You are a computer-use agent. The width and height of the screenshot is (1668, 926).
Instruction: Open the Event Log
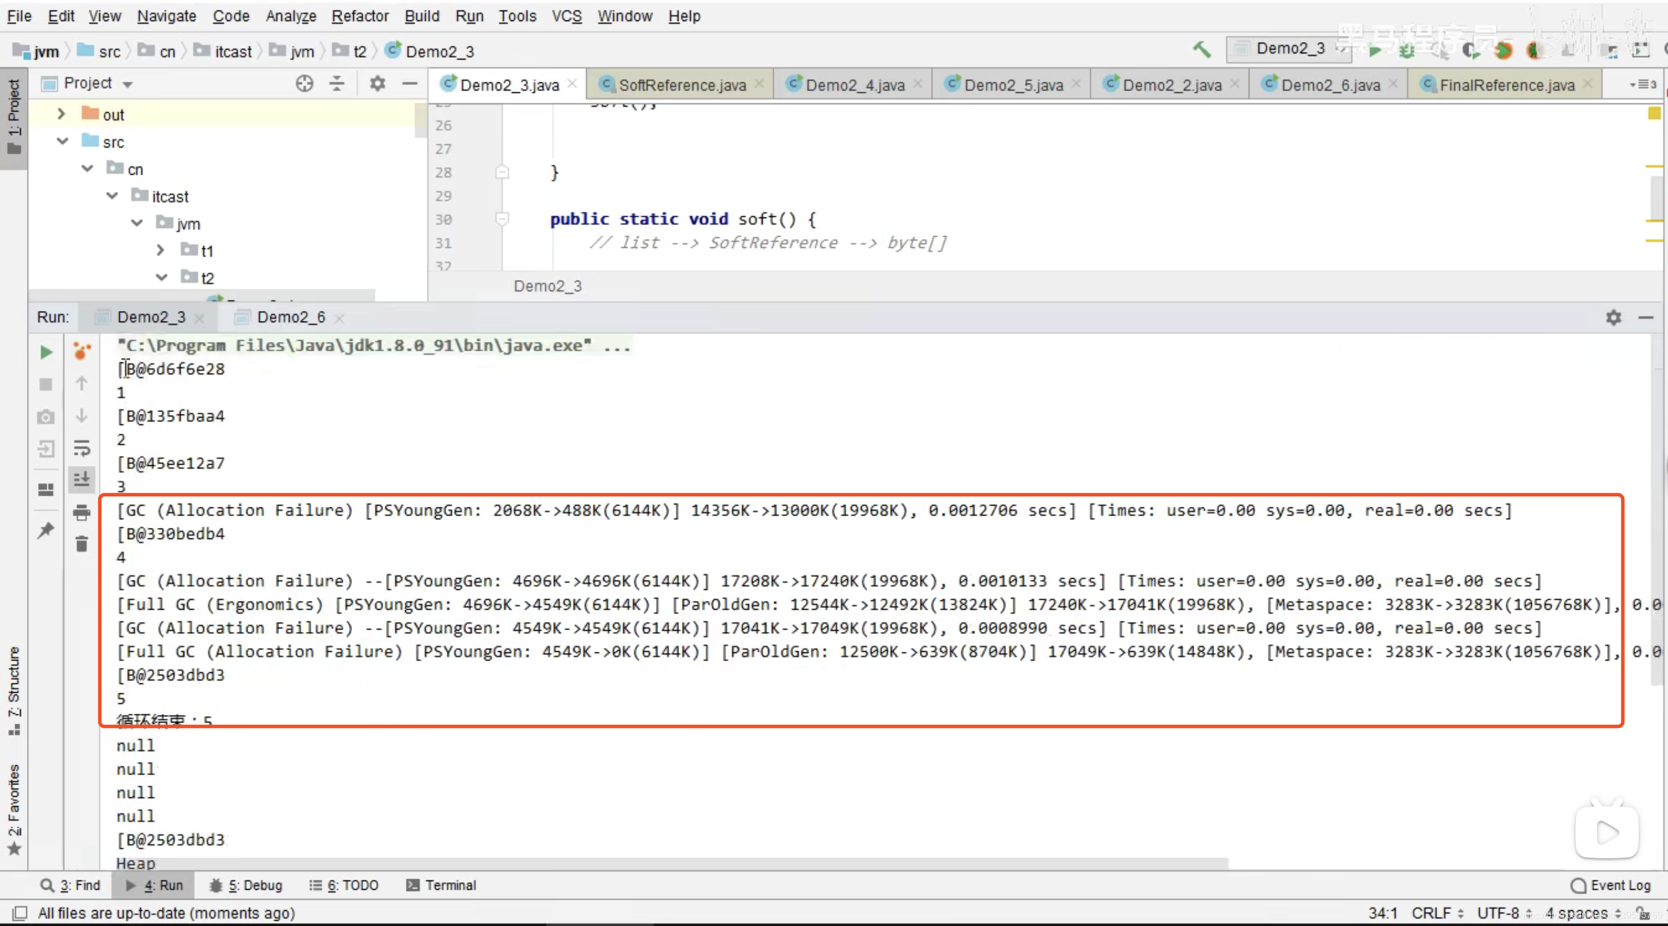click(x=1611, y=885)
